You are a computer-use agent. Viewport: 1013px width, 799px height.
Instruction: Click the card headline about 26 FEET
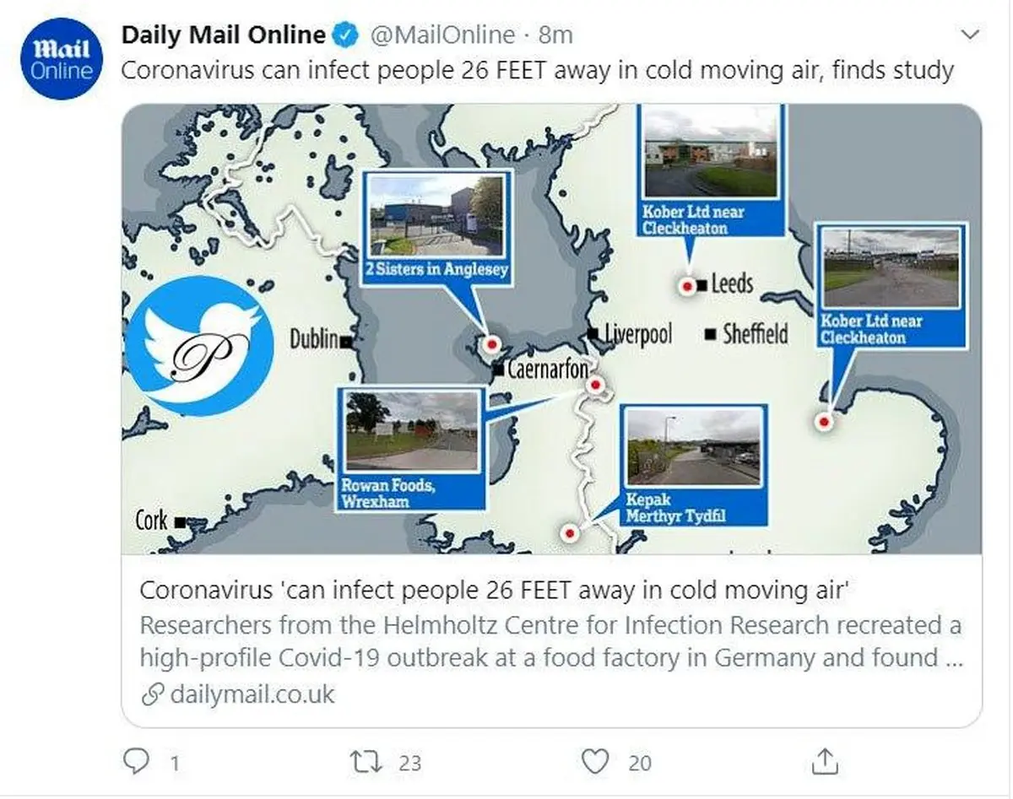click(492, 590)
